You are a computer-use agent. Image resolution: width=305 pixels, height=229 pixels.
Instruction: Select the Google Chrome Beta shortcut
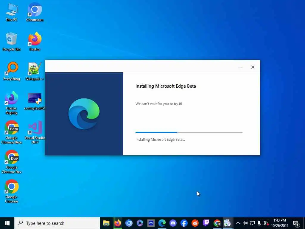tap(12, 132)
